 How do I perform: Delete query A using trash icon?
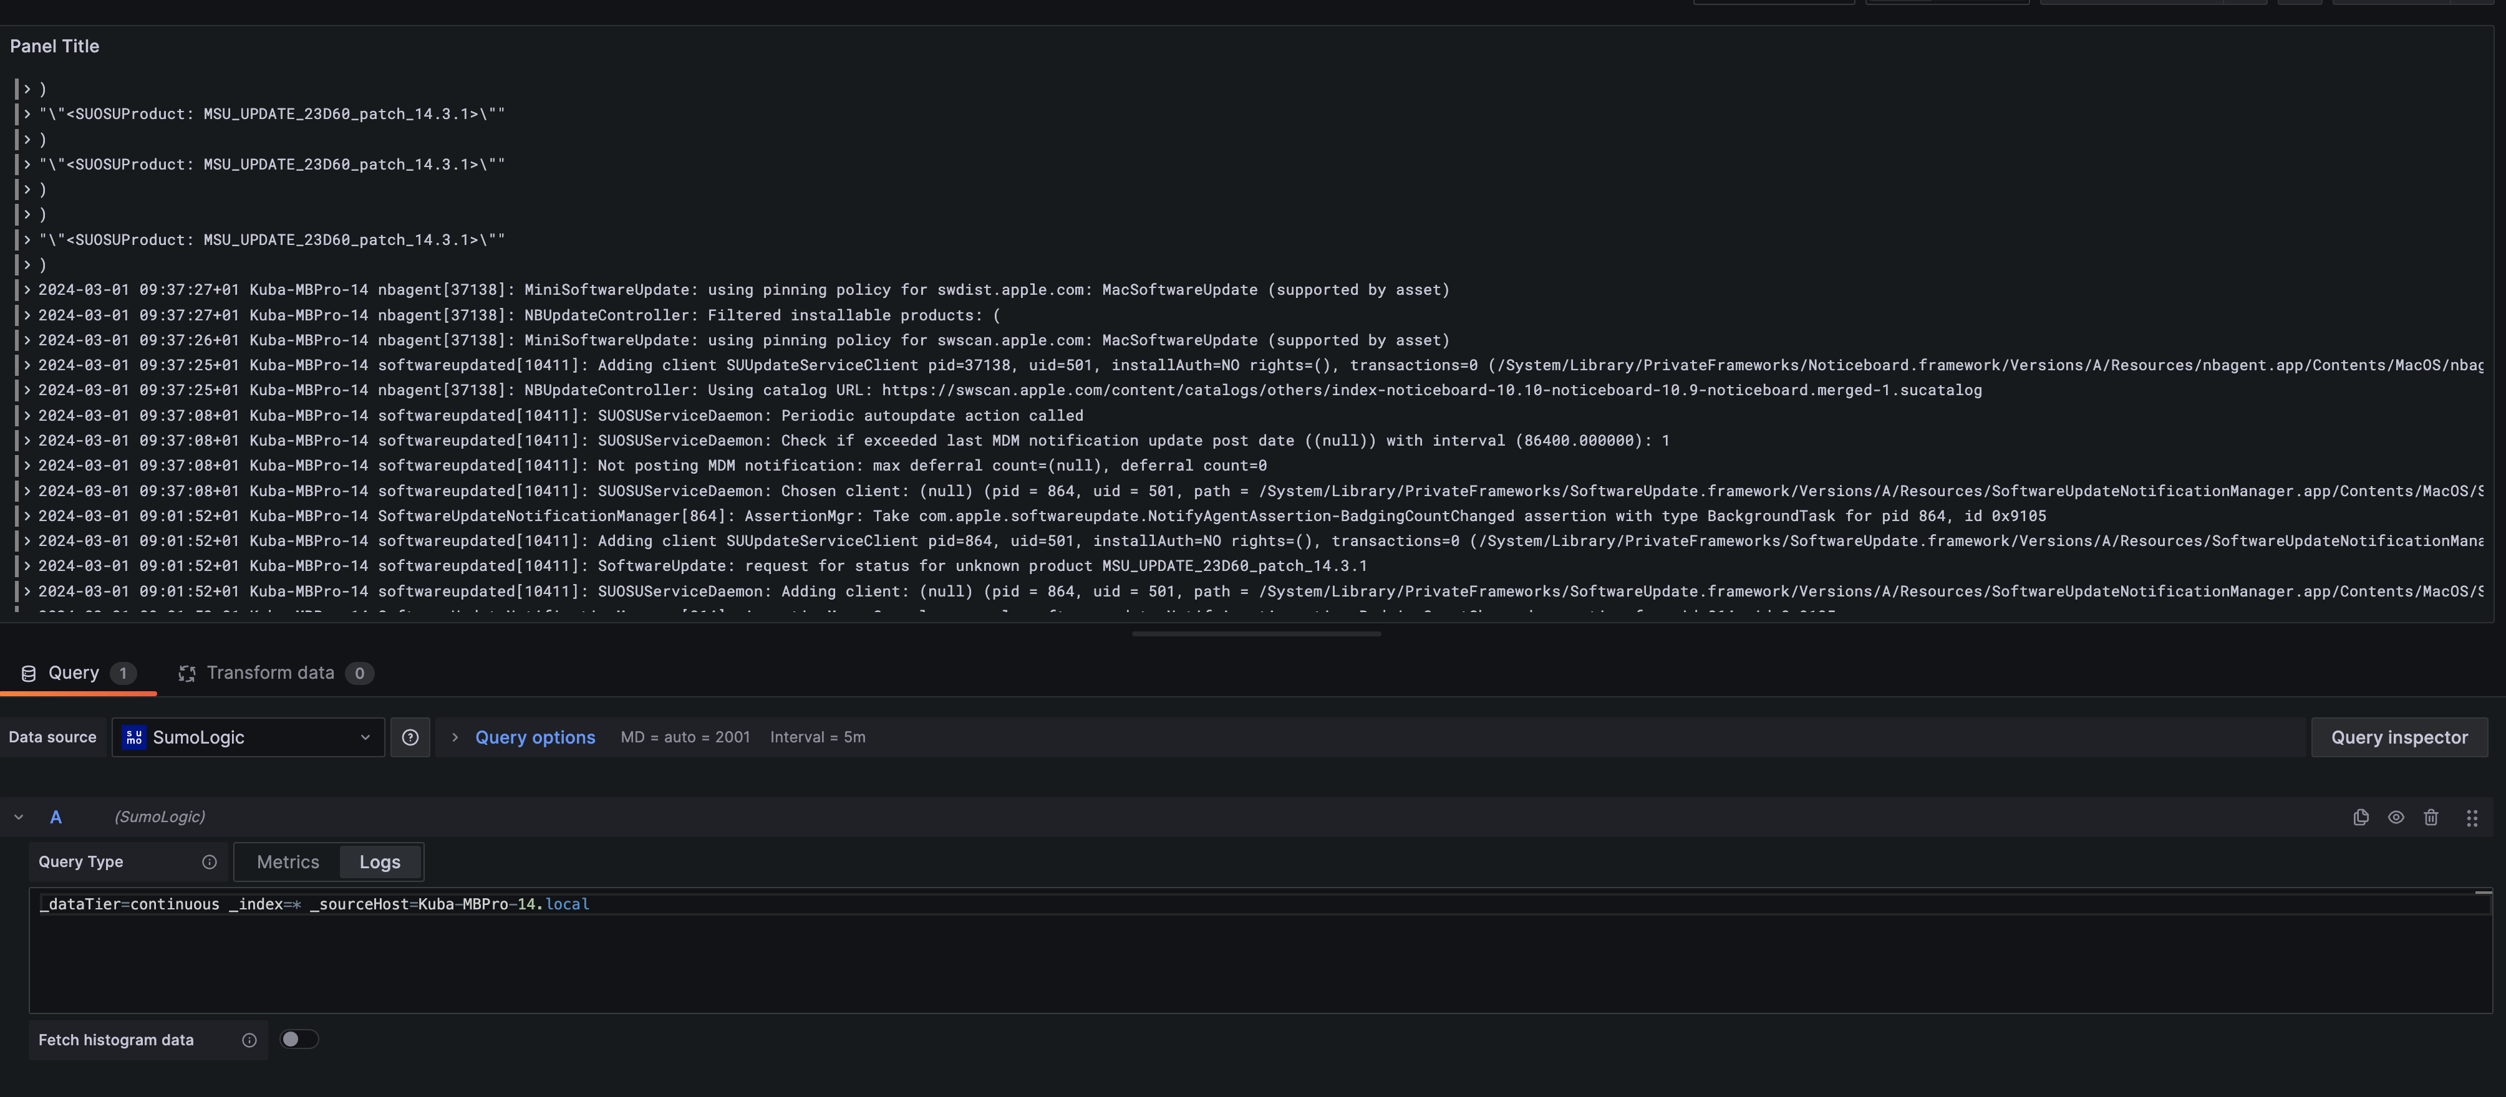[x=2430, y=817]
